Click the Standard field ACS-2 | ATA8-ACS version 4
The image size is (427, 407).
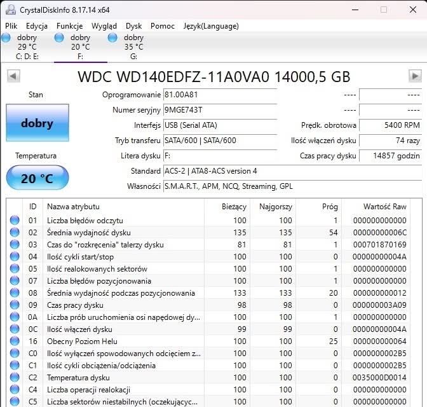click(x=292, y=171)
